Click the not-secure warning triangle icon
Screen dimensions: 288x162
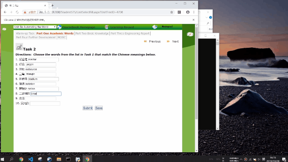point(25,12)
